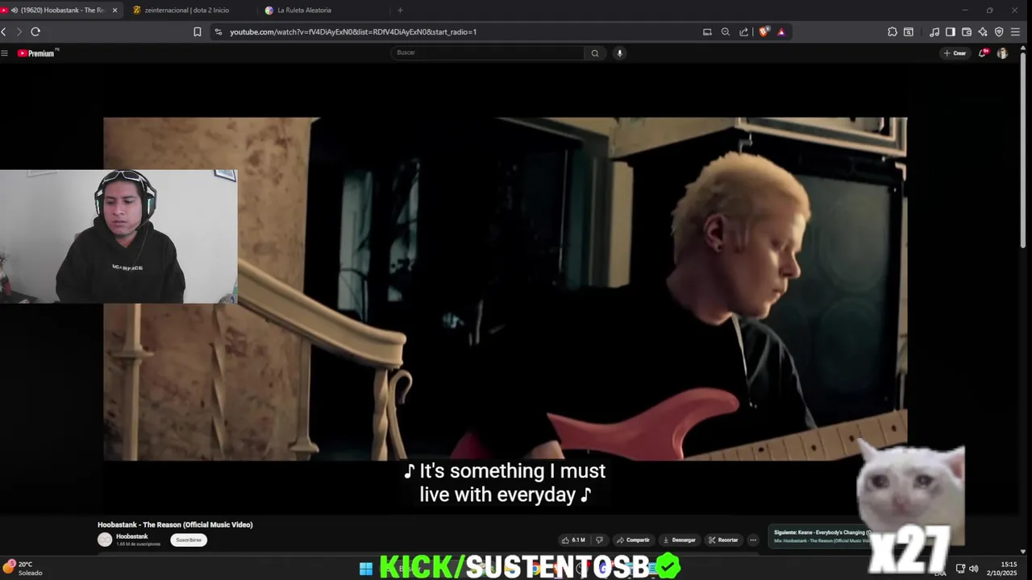Open the Hoobastank channel name link
Image resolution: width=1032 pixels, height=580 pixels.
[131, 536]
